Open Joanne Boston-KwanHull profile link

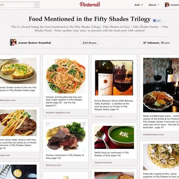pos(34,43)
